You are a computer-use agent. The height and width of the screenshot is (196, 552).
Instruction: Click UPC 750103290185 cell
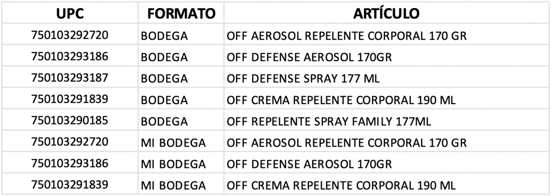coord(70,121)
